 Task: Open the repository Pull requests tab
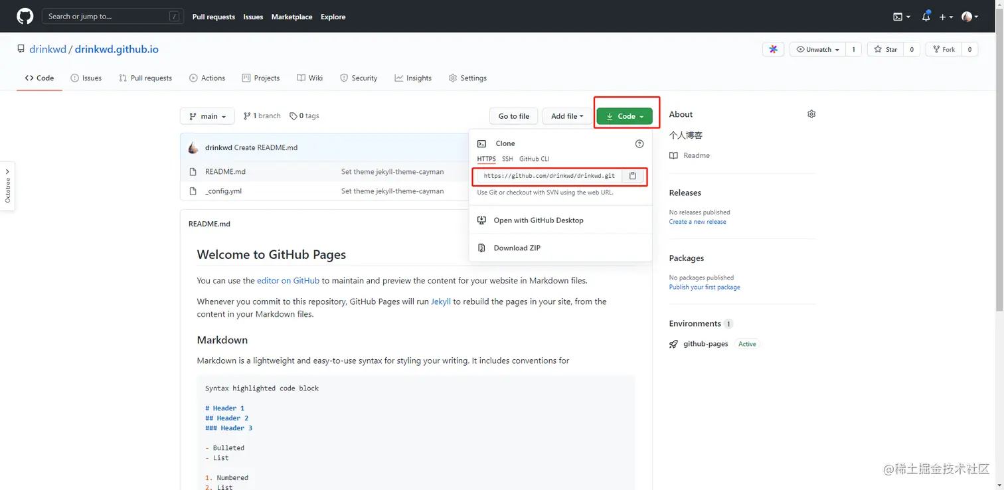click(145, 78)
